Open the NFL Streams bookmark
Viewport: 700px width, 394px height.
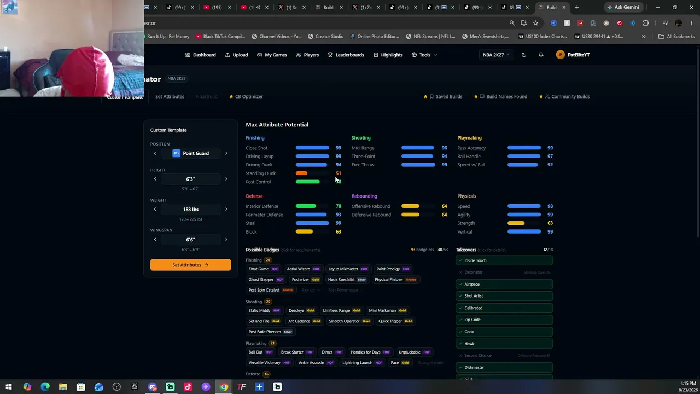point(430,37)
